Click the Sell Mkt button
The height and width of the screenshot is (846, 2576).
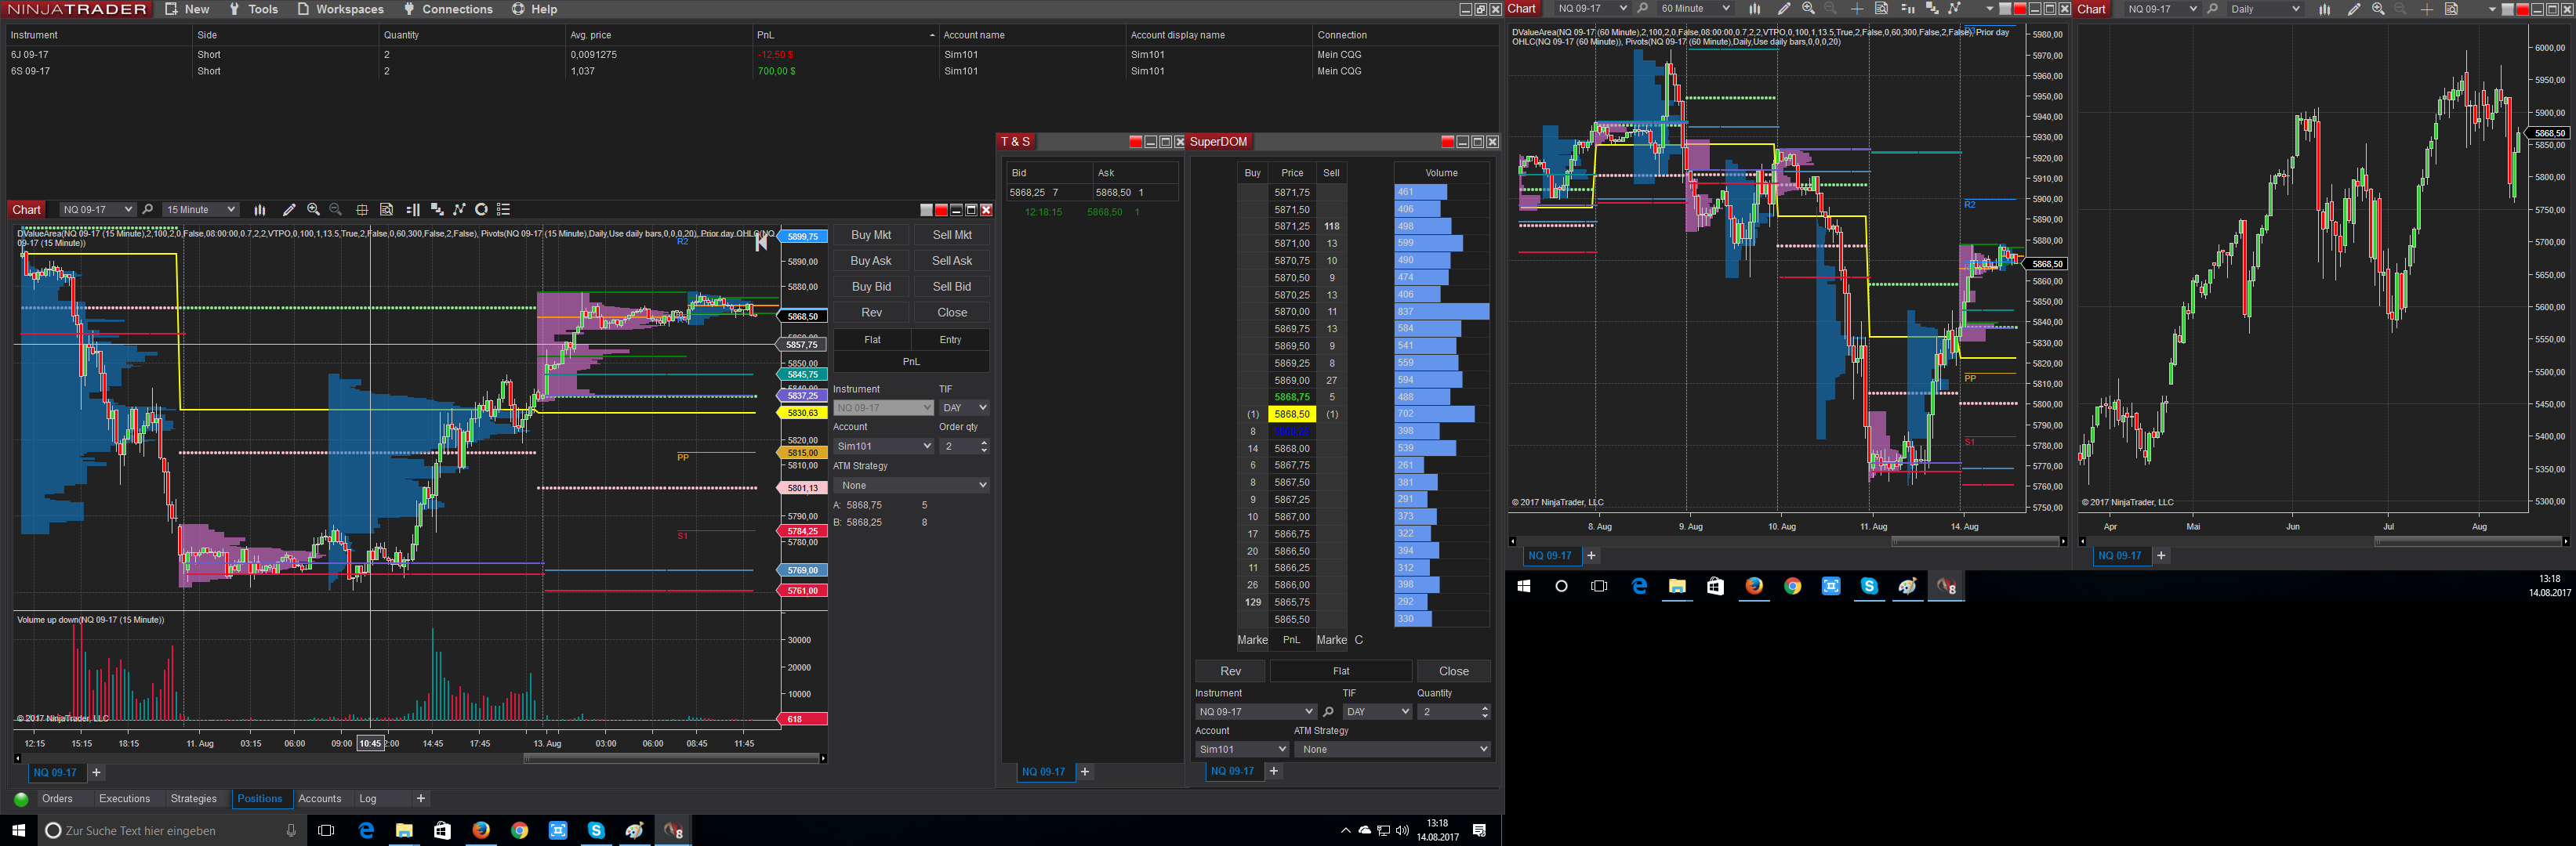tap(952, 235)
